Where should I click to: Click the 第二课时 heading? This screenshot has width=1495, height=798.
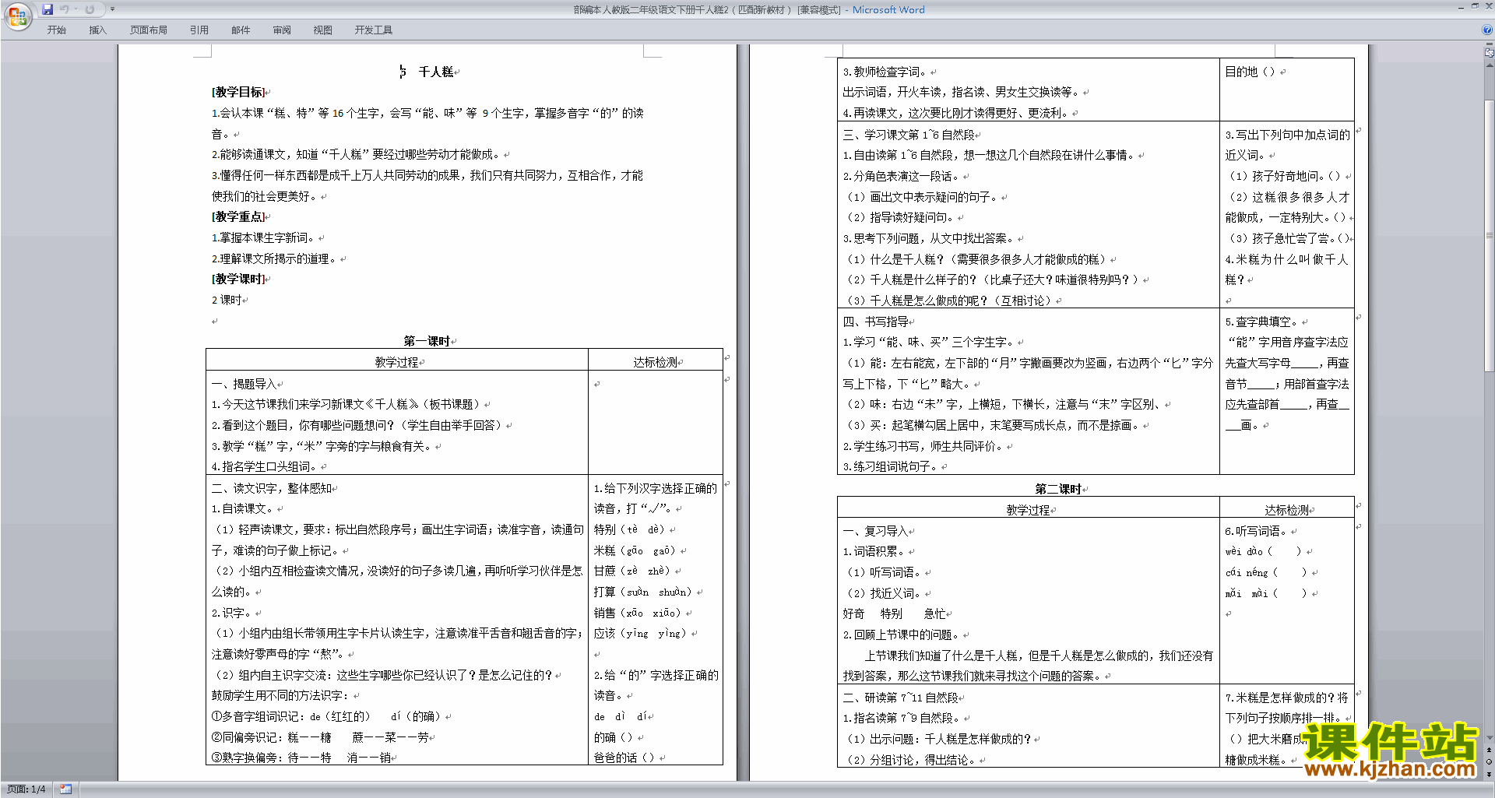pyautogui.click(x=1058, y=489)
